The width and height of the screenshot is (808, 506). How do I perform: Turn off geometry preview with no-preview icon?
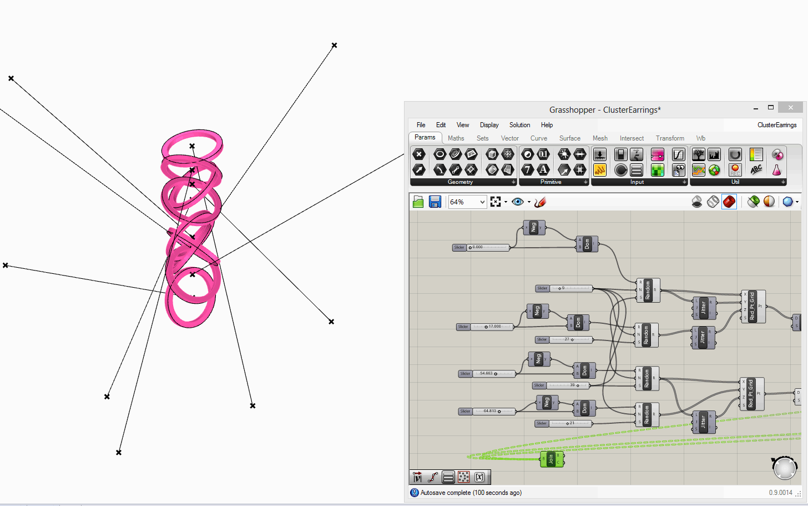pyautogui.click(x=697, y=202)
